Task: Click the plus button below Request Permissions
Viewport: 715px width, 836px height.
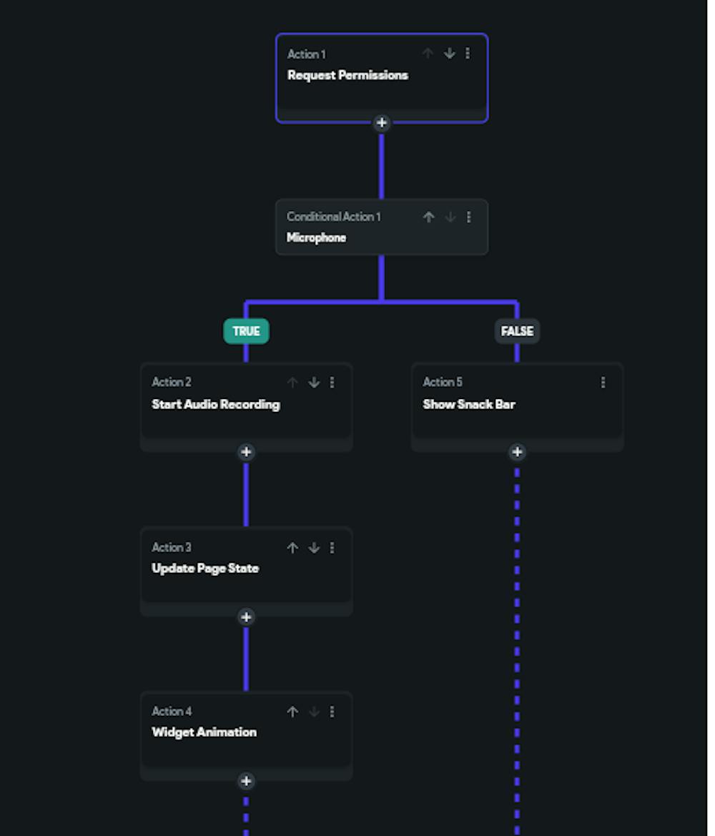Action: [x=382, y=123]
